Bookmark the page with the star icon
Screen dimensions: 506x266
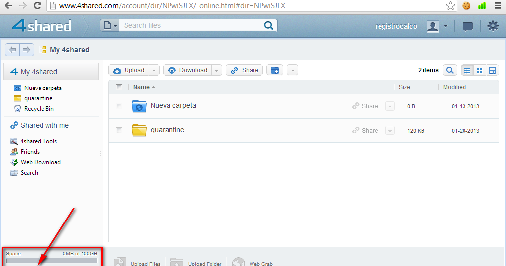(x=450, y=6)
